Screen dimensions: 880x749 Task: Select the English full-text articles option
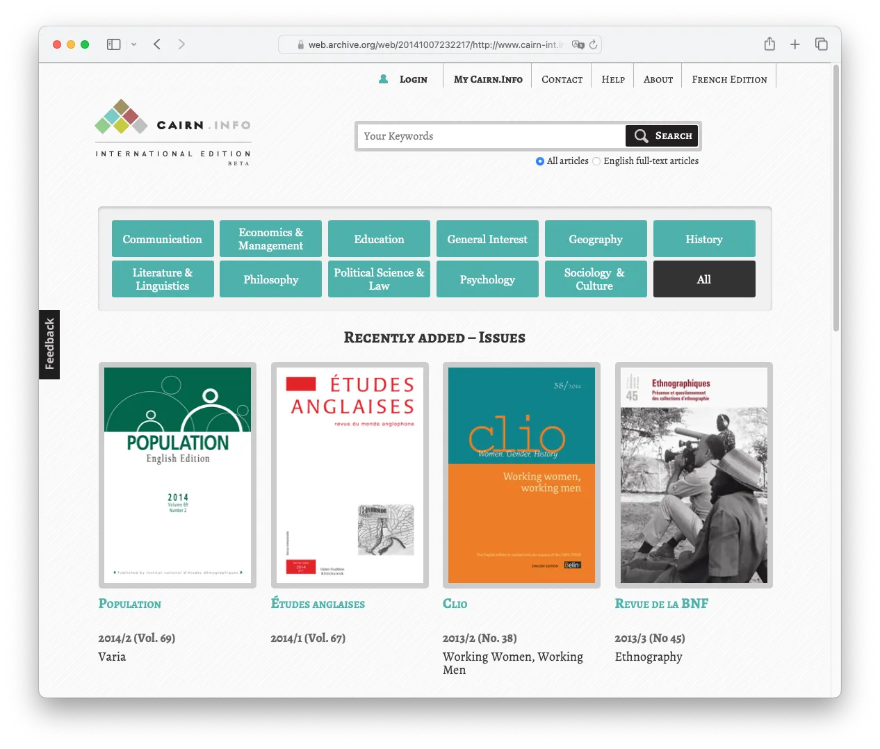pos(596,161)
